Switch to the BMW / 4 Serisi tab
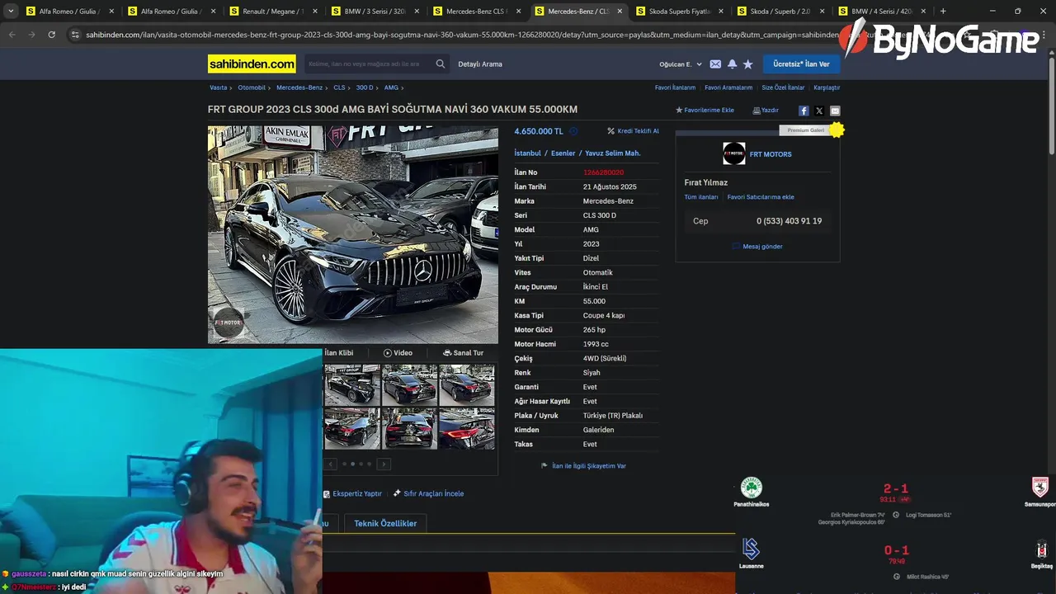1056x594 pixels. coord(882,12)
